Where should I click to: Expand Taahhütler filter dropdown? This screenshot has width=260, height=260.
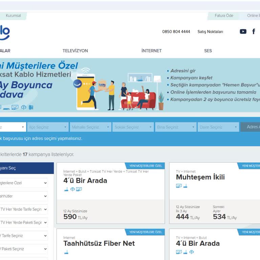tap(24, 196)
